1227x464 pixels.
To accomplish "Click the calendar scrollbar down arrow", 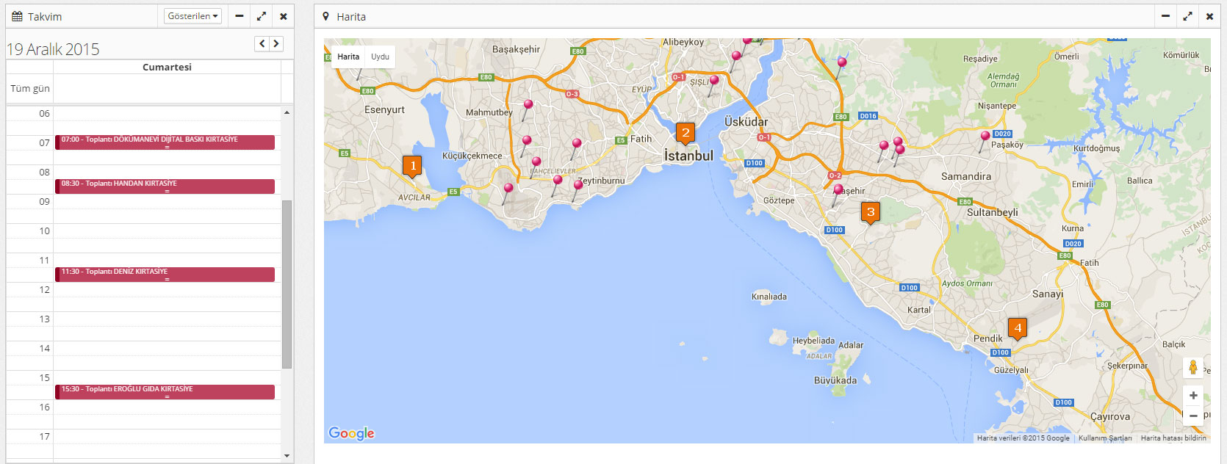I will point(287,456).
